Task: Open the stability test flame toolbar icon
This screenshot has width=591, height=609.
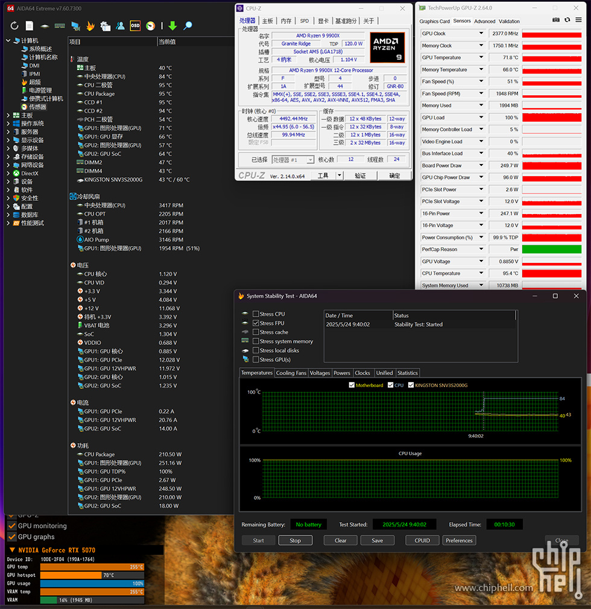Action: coord(90,26)
